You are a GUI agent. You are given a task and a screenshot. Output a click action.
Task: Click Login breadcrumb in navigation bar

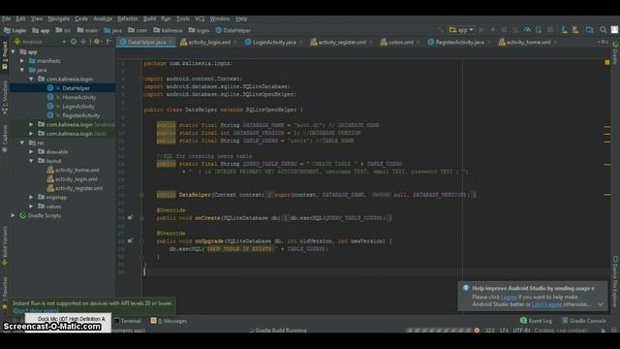coord(15,30)
